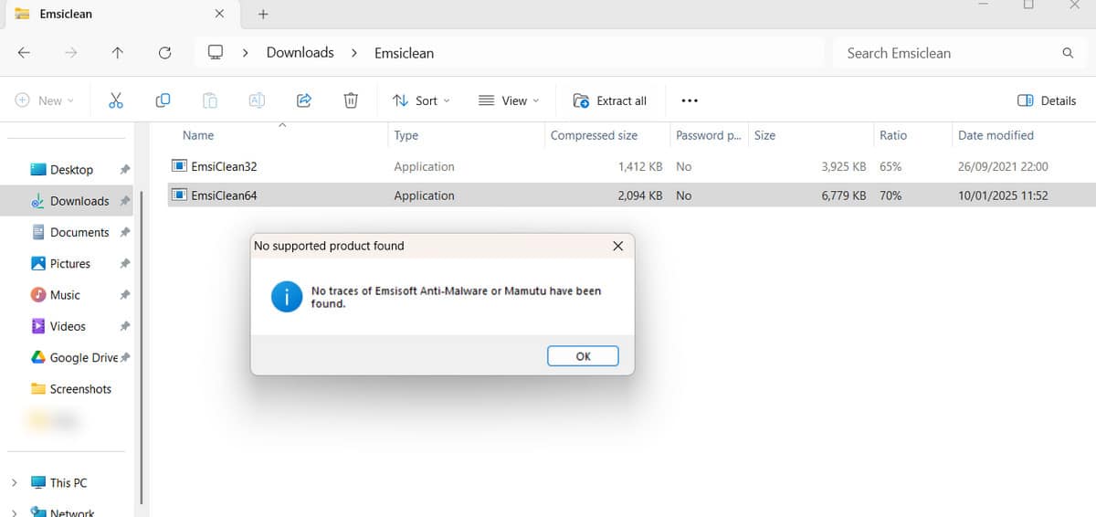Open Downloads in the sidebar
Viewport: 1096px width, 517px height.
79,201
